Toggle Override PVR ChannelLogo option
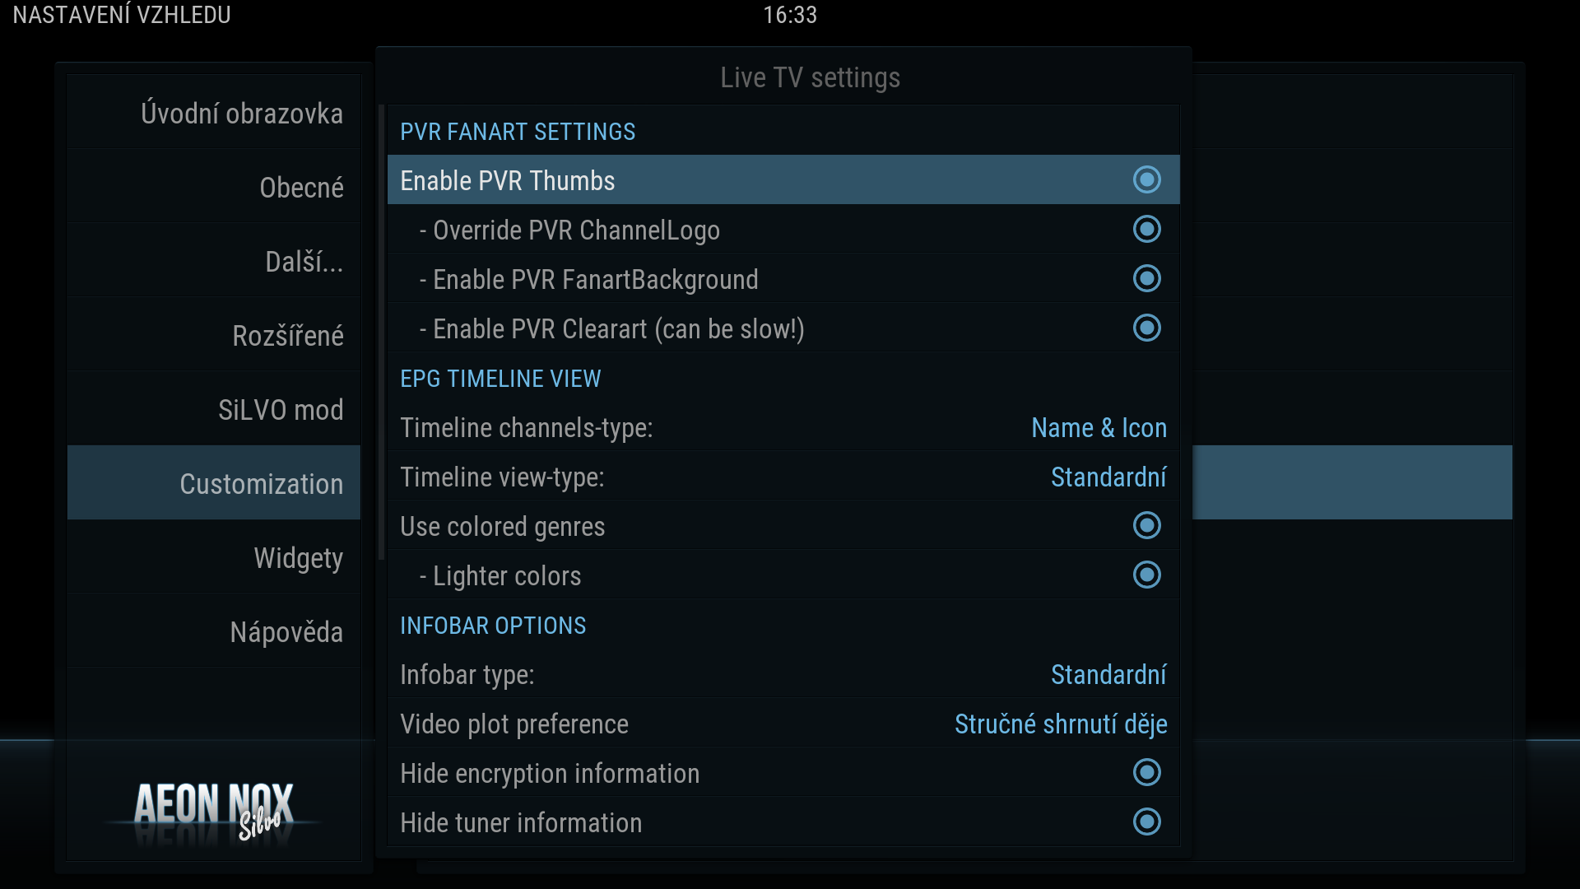 pos(1146,230)
